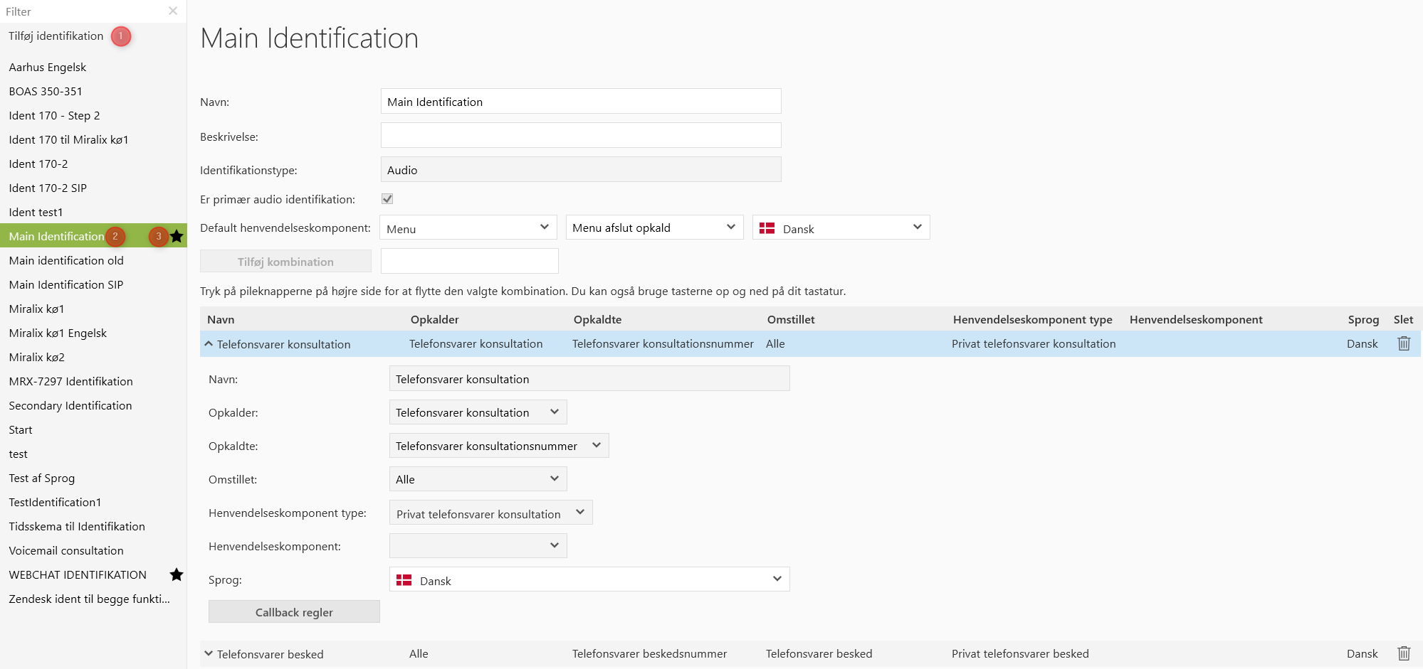Click the Danish flag in default language dropdown

(x=767, y=228)
